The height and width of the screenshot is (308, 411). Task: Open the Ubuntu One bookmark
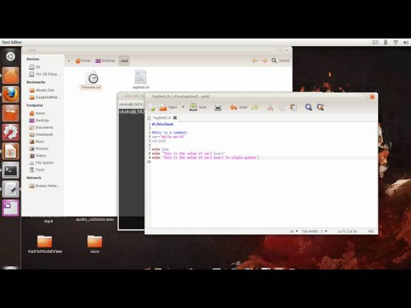pos(42,90)
